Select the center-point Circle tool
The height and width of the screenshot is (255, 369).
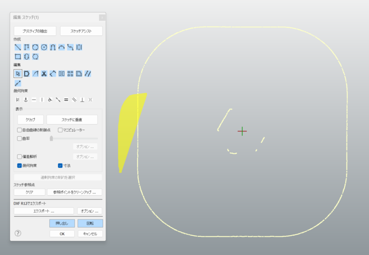coord(44,47)
